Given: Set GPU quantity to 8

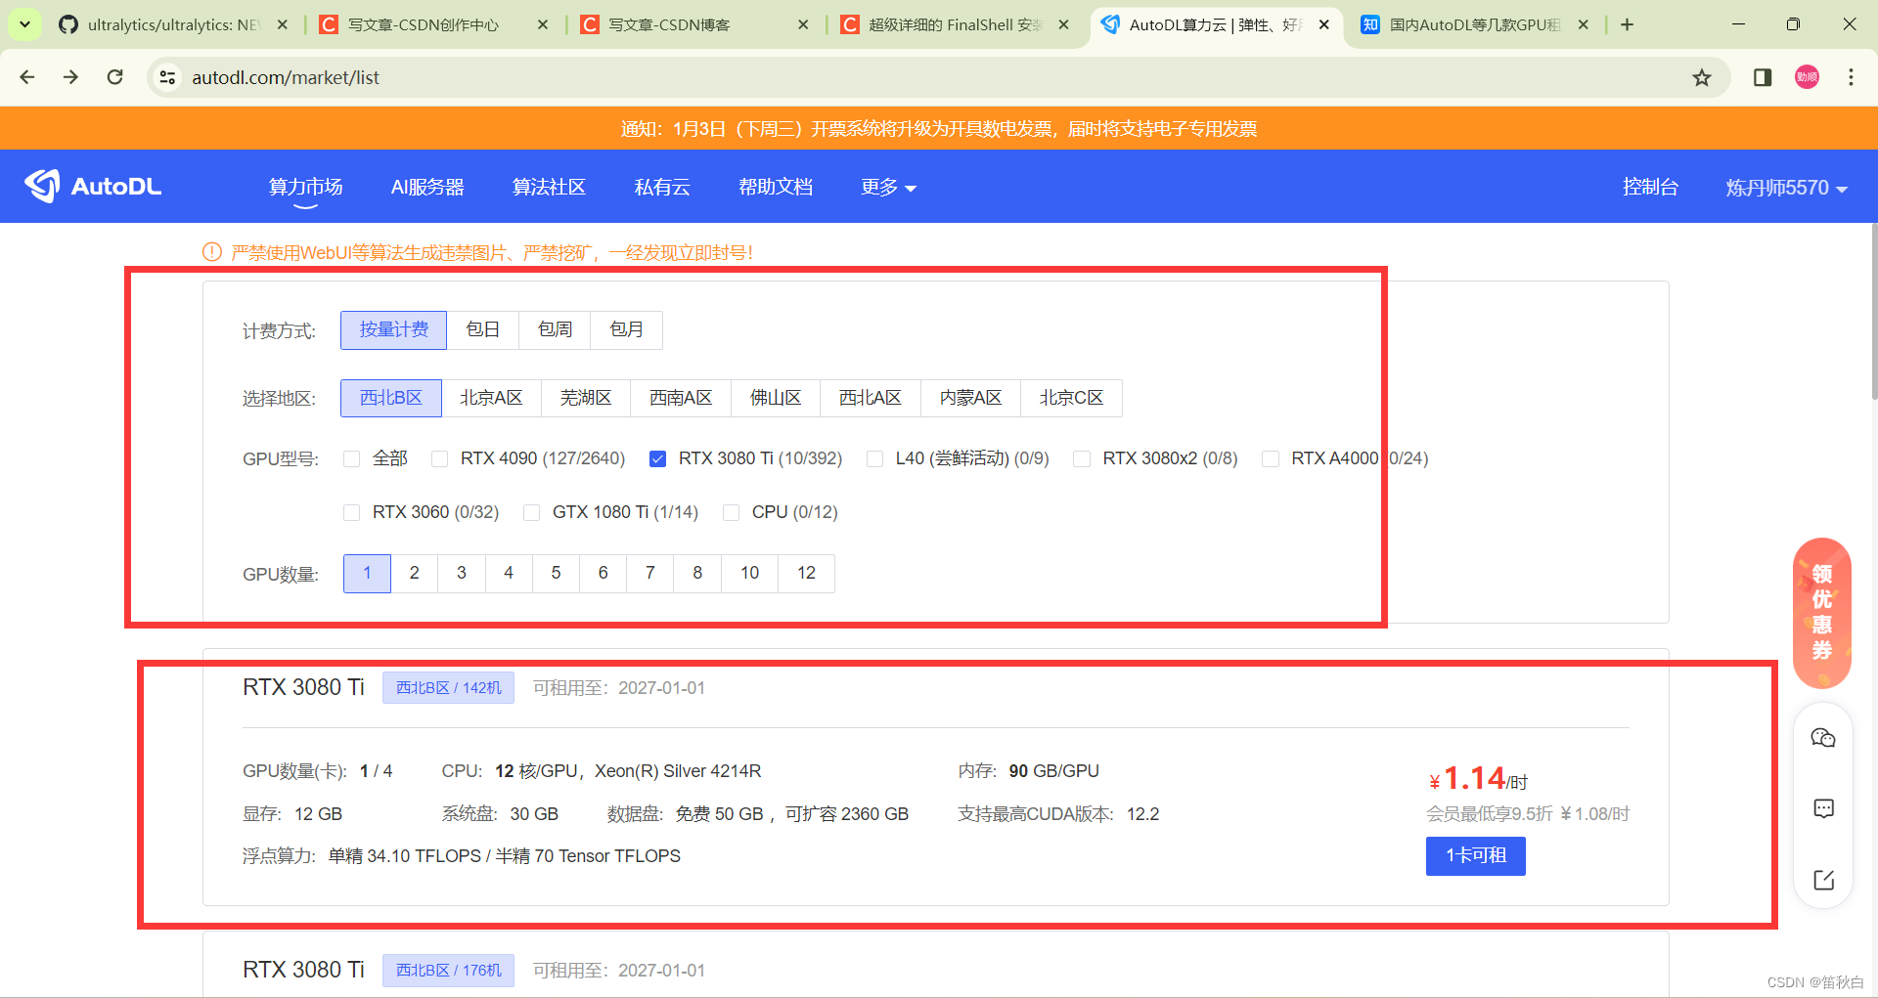Looking at the screenshot, I should pos(697,573).
